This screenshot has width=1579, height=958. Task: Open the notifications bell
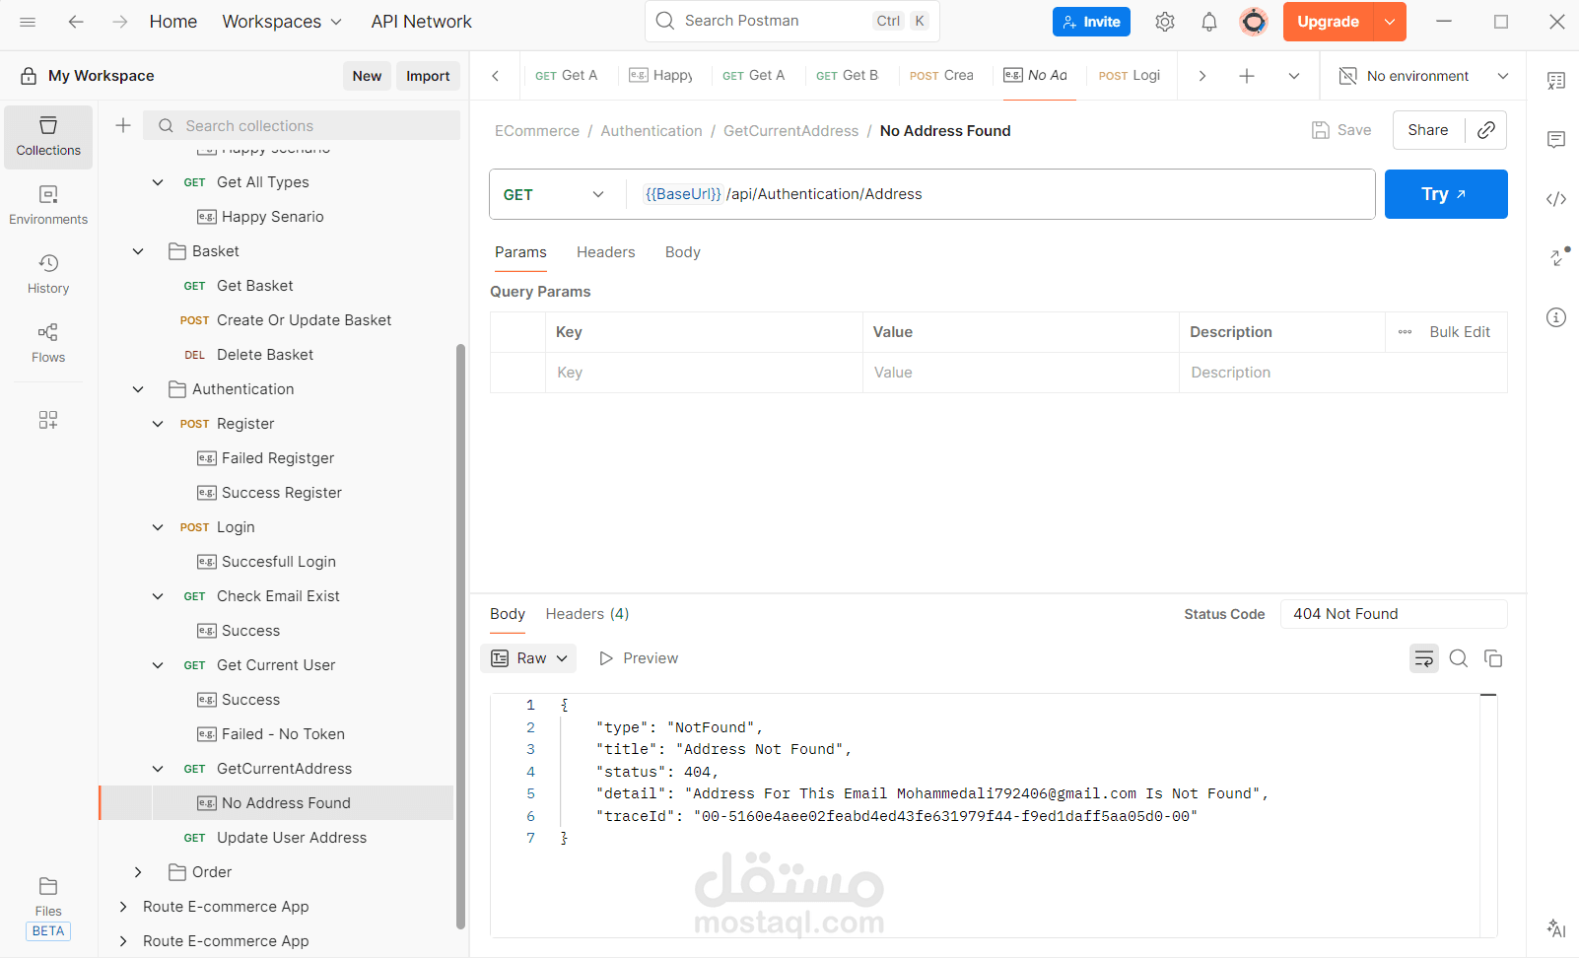[x=1209, y=22]
